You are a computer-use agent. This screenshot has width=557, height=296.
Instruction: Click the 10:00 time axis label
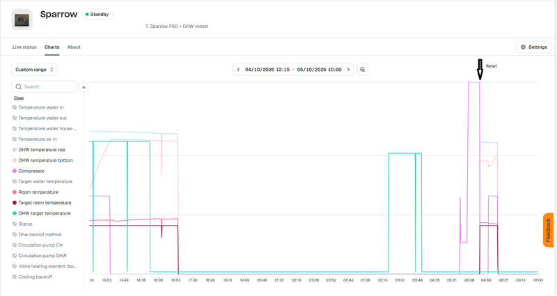pos(538,280)
